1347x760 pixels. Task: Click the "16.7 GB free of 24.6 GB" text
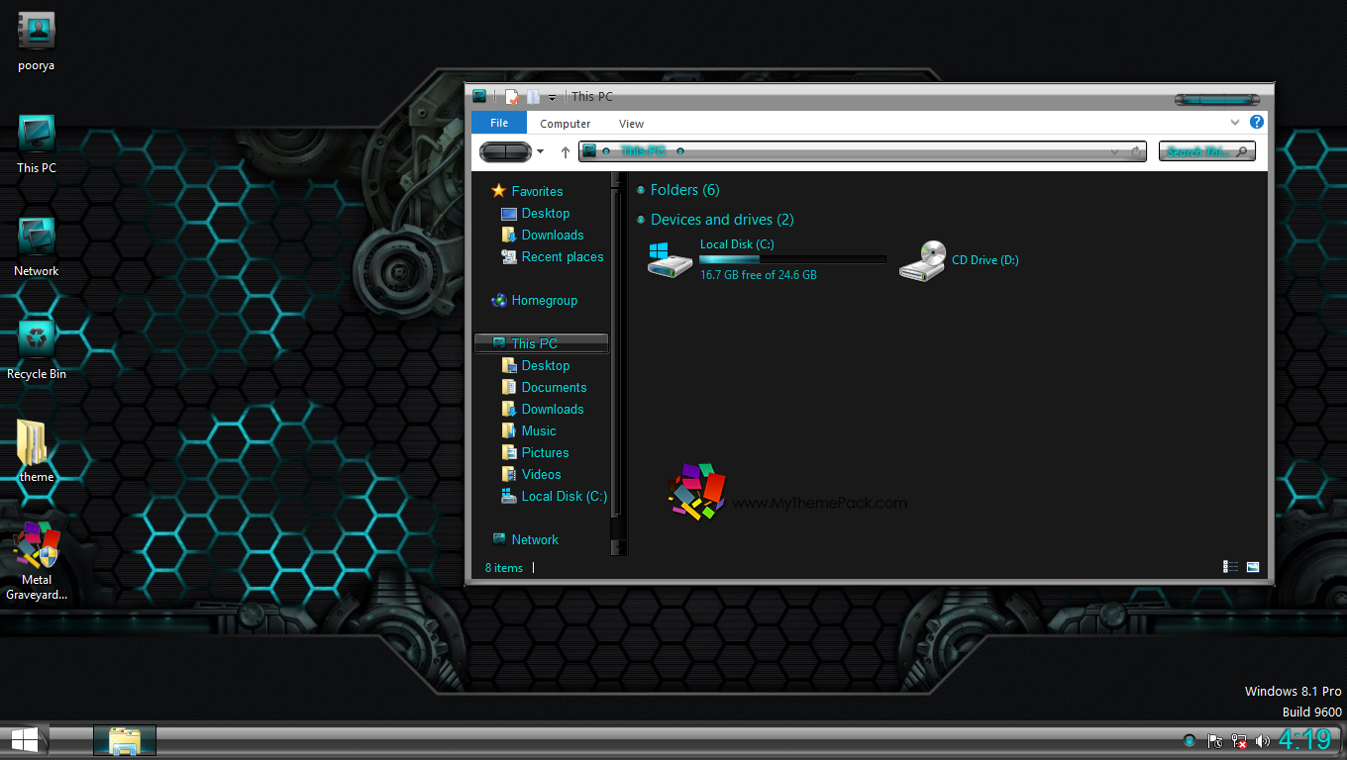pyautogui.click(x=759, y=275)
